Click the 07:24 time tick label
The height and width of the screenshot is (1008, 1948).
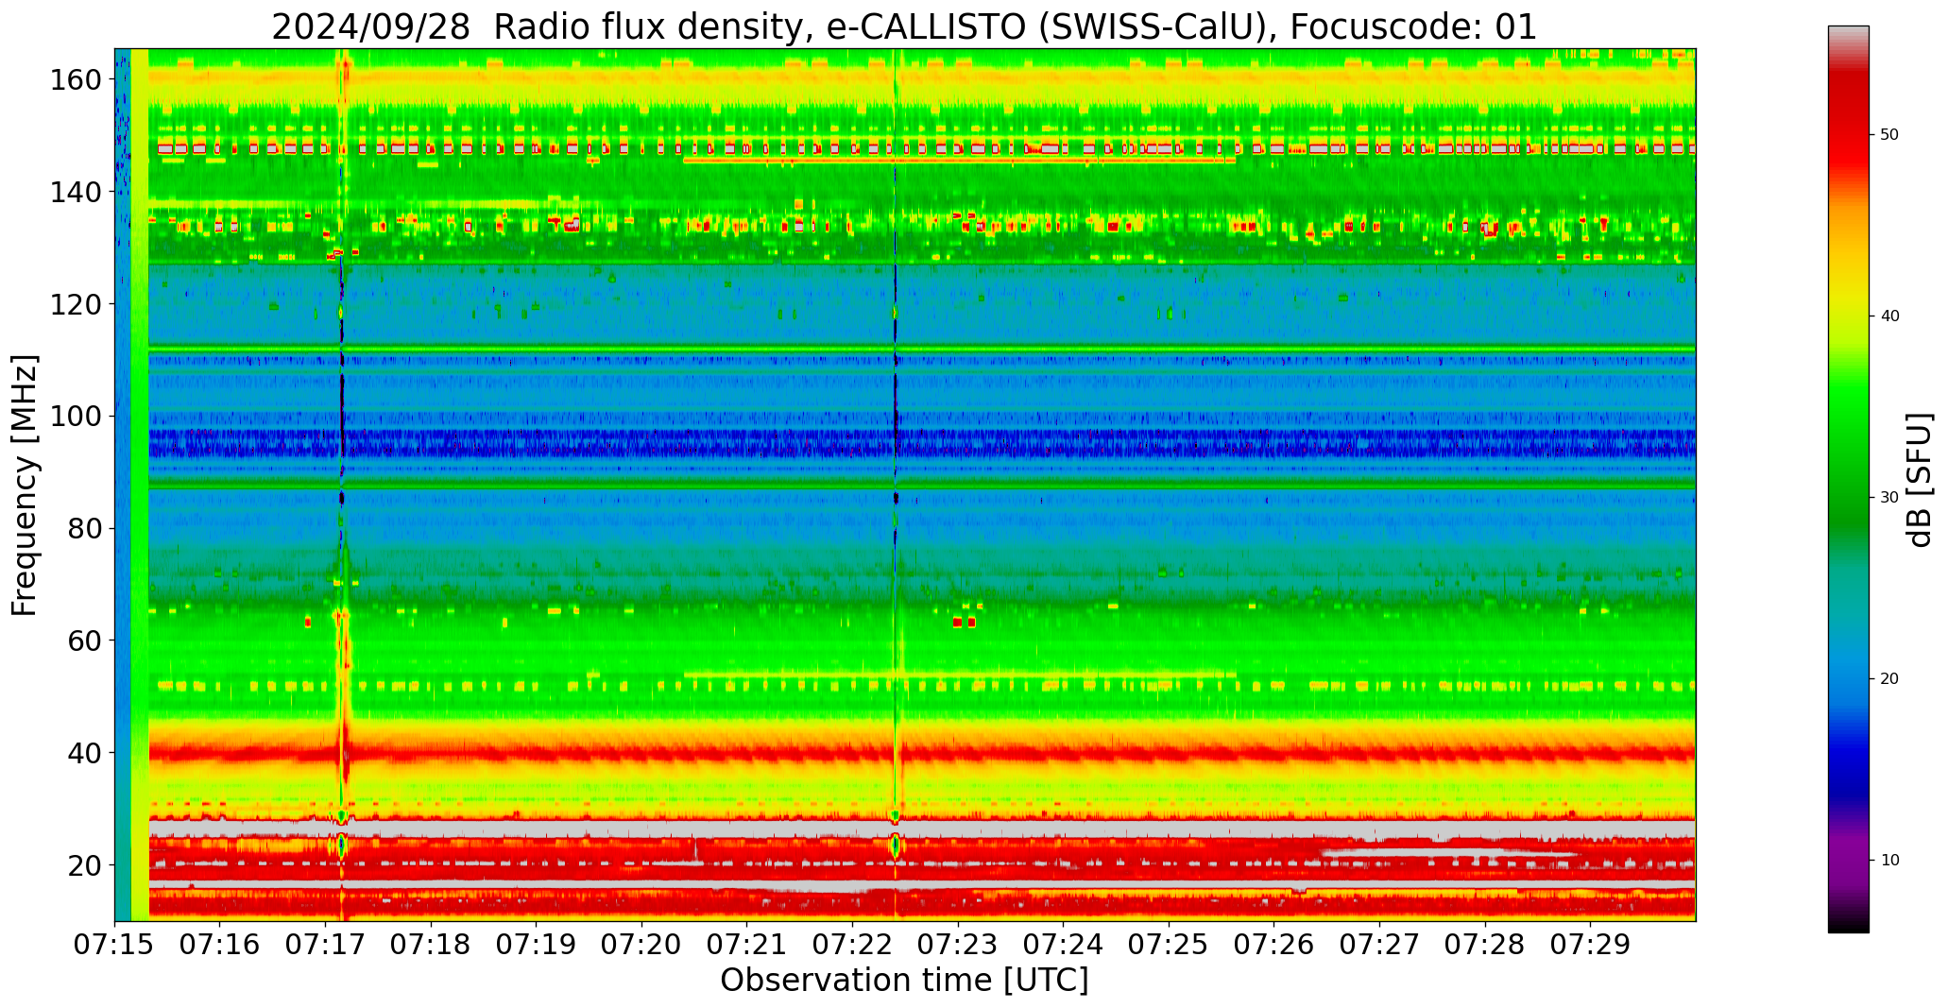coord(1064,944)
